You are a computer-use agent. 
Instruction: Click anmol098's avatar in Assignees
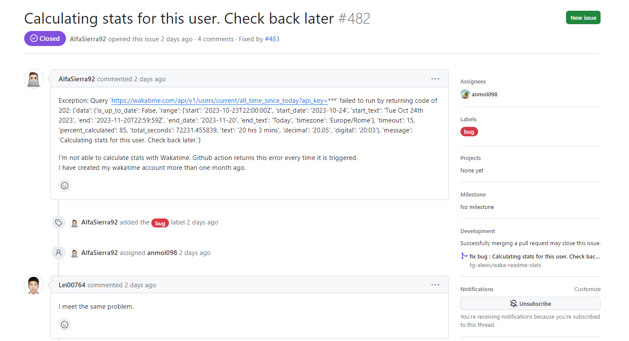click(465, 94)
